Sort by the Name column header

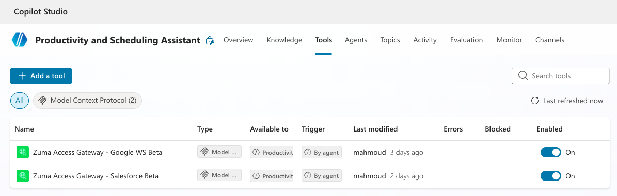pos(24,129)
